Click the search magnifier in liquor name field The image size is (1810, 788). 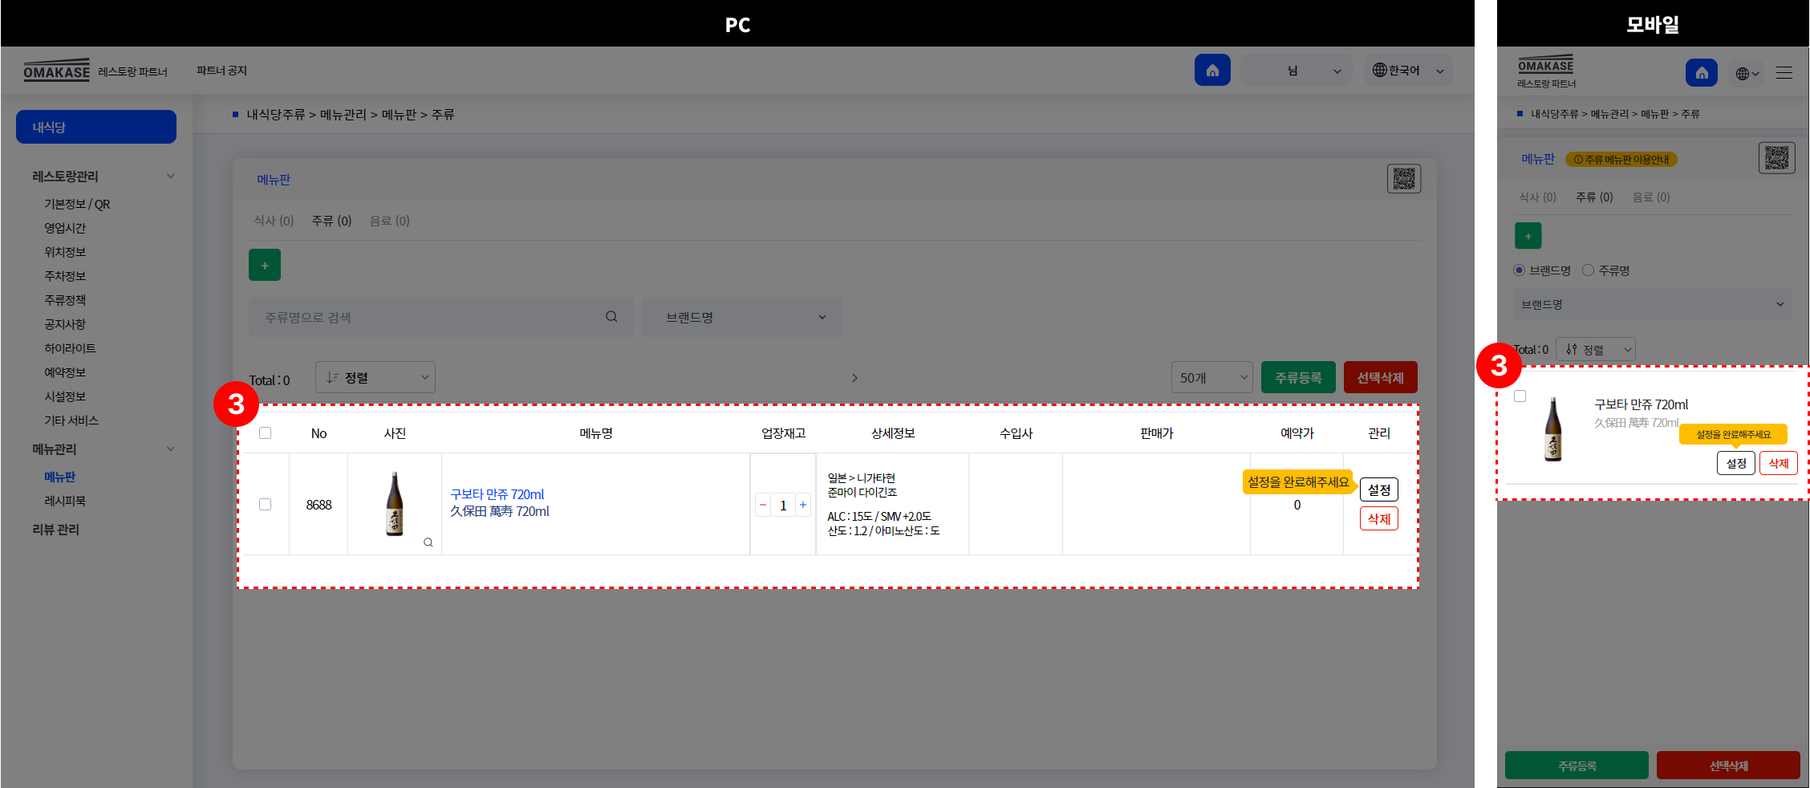pos(611,317)
